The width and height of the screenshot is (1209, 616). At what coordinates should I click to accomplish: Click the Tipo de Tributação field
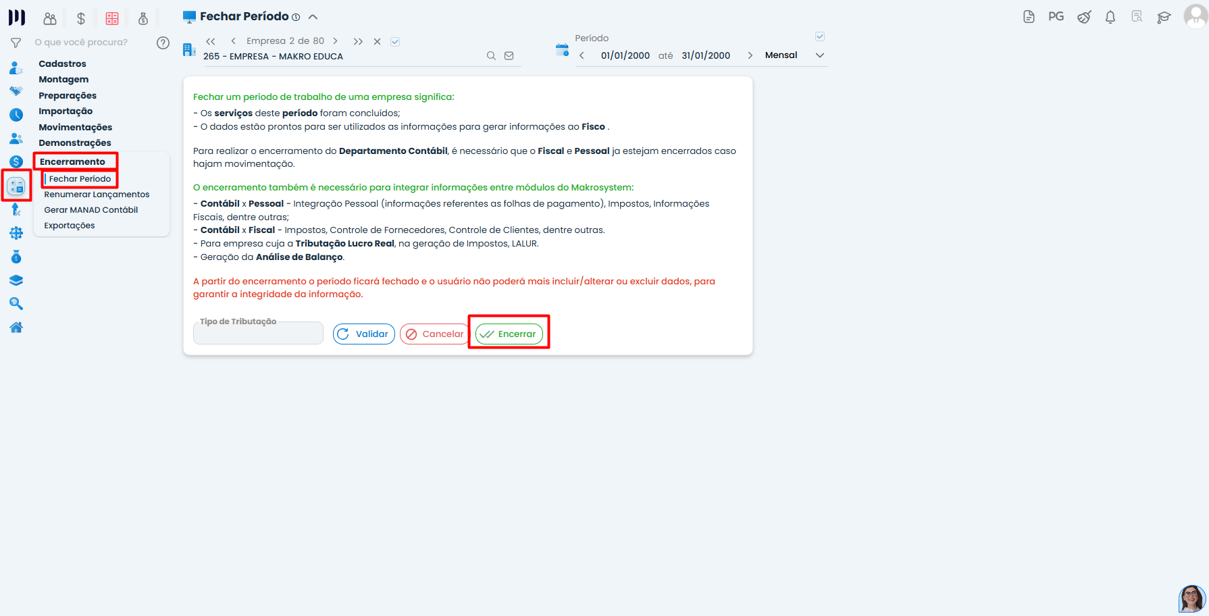pos(258,333)
